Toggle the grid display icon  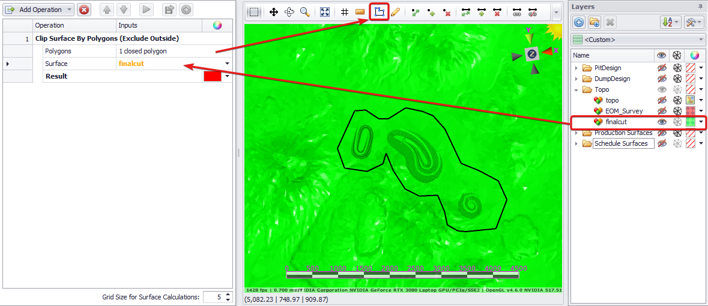tap(345, 11)
